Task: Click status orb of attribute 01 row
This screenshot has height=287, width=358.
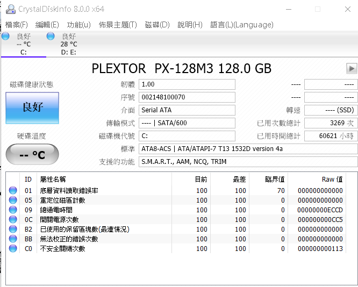Action: coord(13,190)
